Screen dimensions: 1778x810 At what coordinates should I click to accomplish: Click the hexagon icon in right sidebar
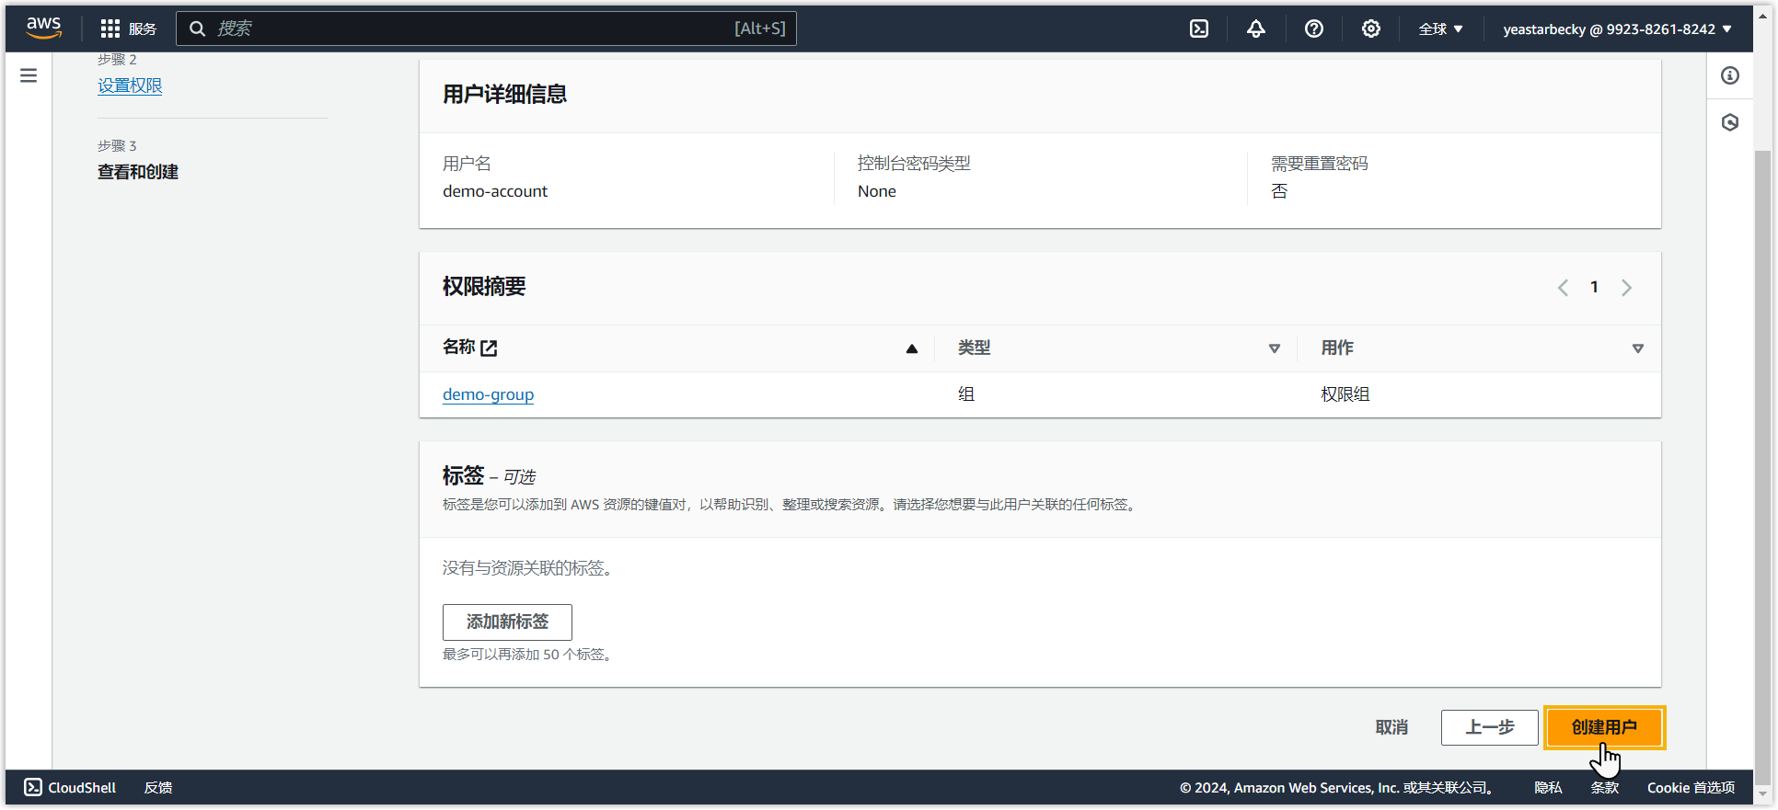click(x=1729, y=122)
